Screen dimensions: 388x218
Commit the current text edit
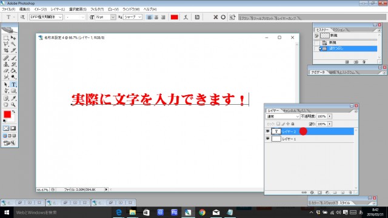pyautogui.click(x=223, y=17)
